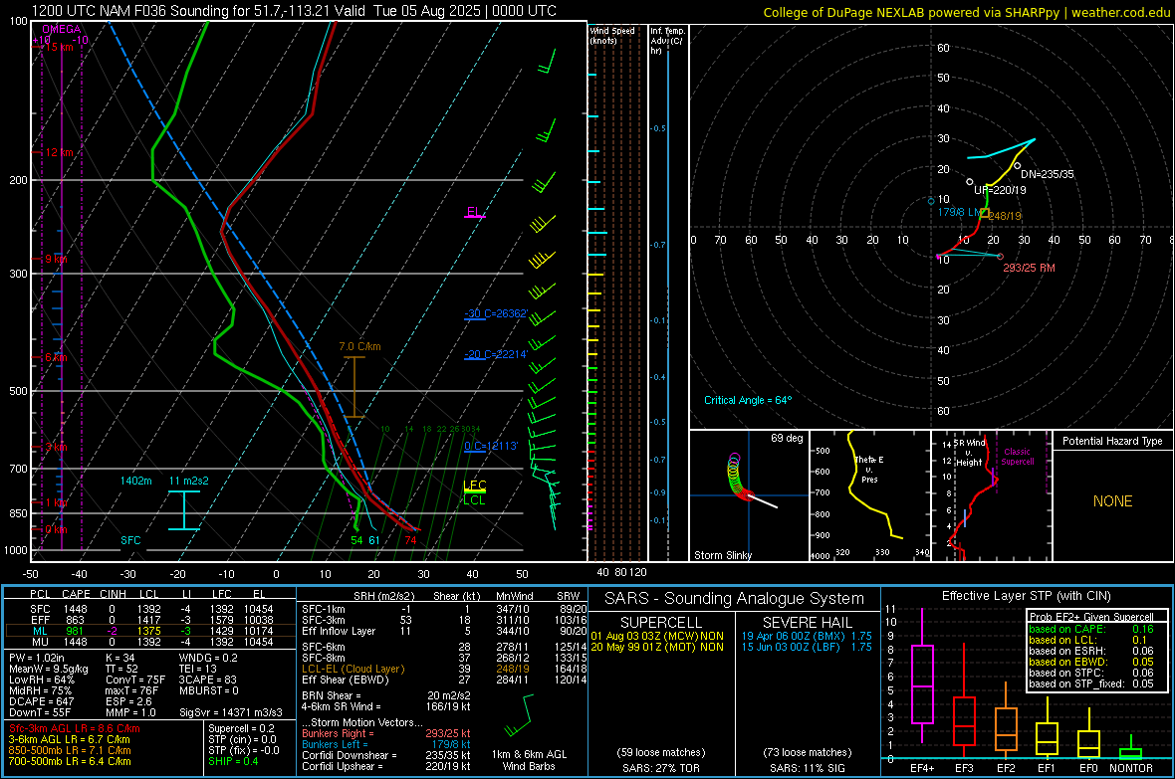Screen dimensions: 1175x779
Task: Click 'Sfc-3km AGL LR = 8.6 C/km'
Action: pos(75,728)
